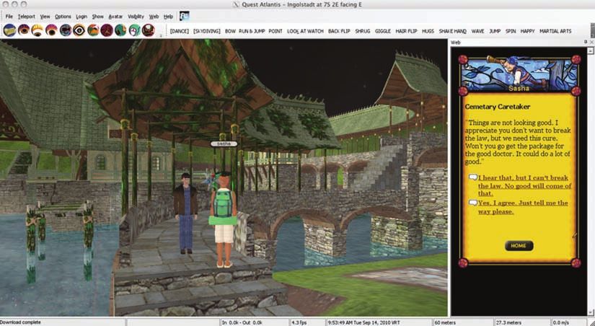Click '60 meters' status bar value
This screenshot has width=595, height=326.
[445, 322]
